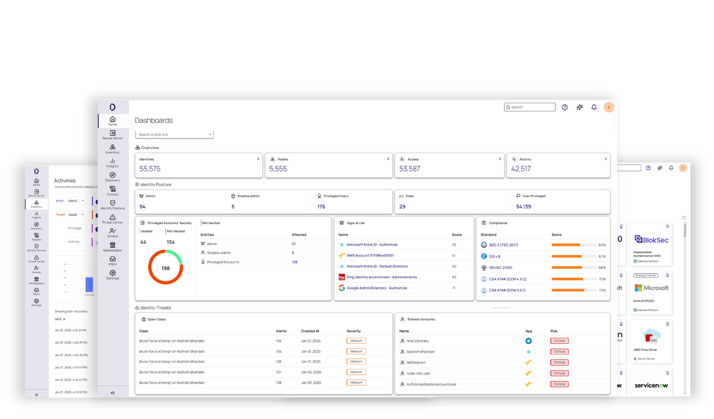Click the help question mark icon beside Search
The image size is (714, 419).
pyautogui.click(x=564, y=107)
